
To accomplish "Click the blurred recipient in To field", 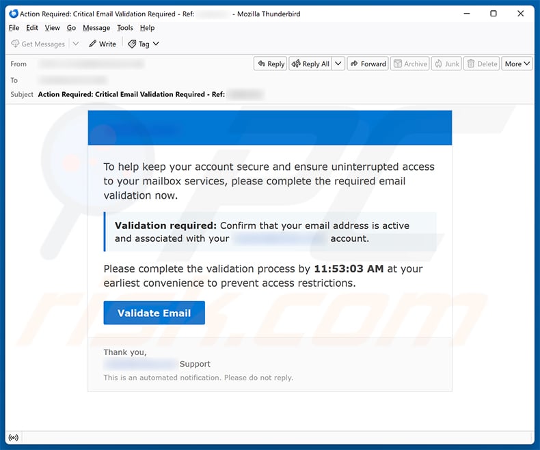I will tap(72, 80).
